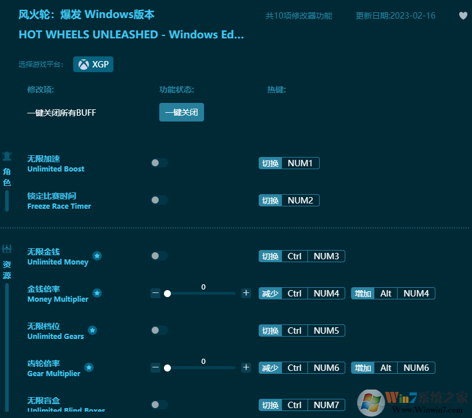Enable the Unlimited Gears toggle
472x418 pixels.
coord(159,330)
